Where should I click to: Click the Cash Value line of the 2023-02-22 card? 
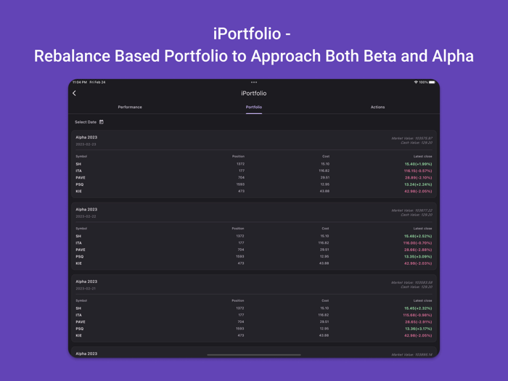417,215
